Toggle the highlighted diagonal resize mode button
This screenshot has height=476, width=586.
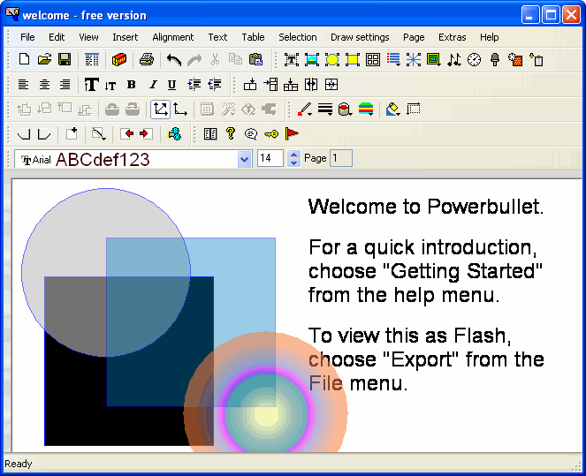click(160, 110)
